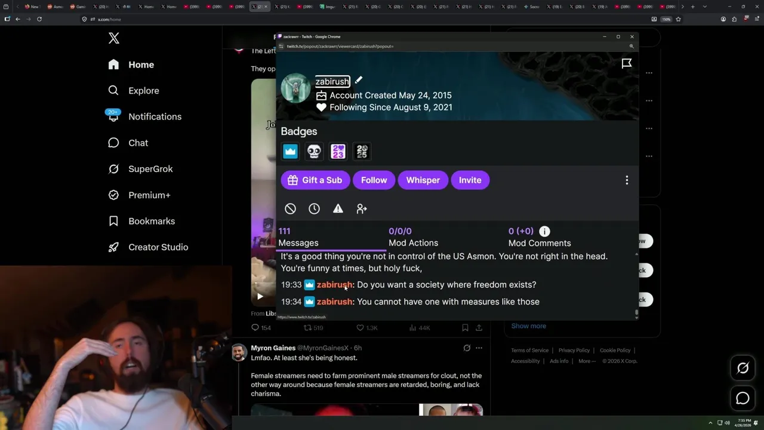The height and width of the screenshot is (430, 764).
Task: Click the ban user icon
Action: [290, 208]
